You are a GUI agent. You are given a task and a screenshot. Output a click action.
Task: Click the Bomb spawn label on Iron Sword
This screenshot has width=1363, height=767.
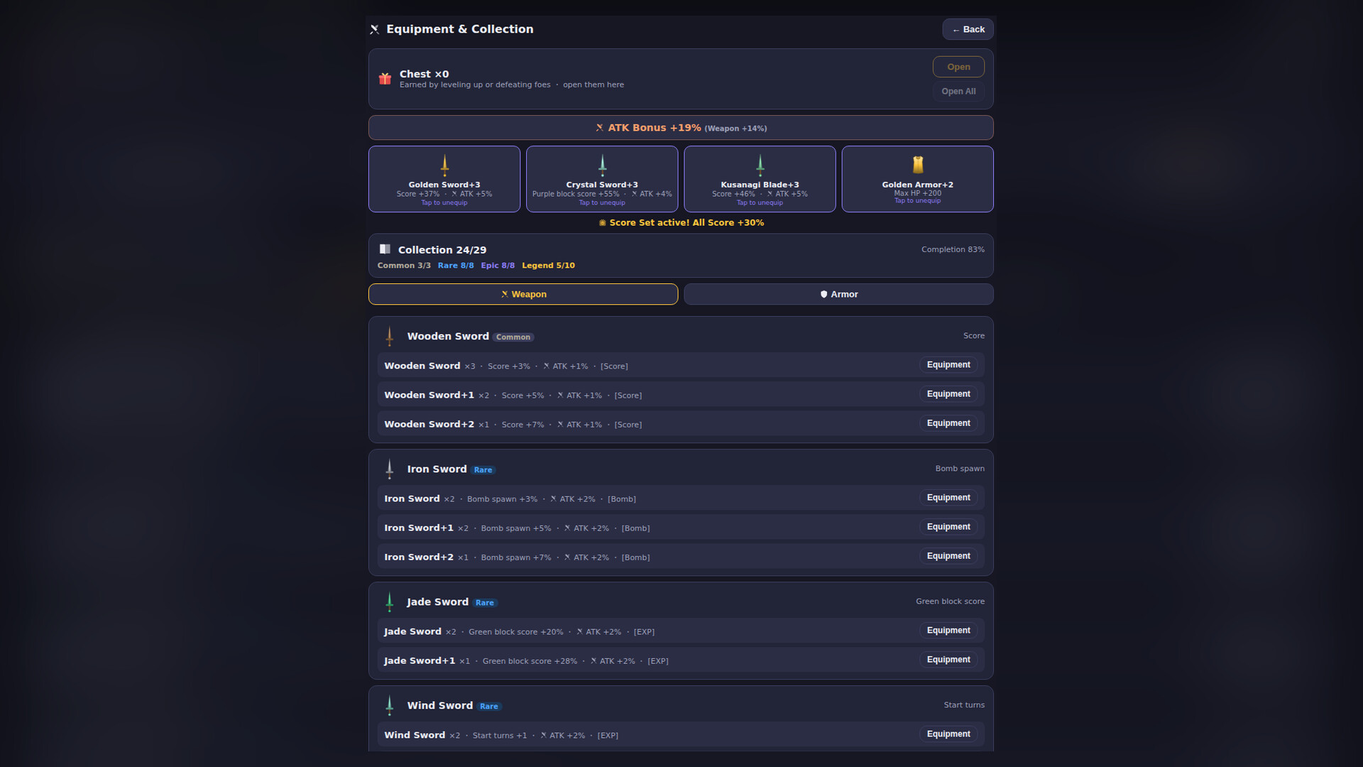pos(960,469)
